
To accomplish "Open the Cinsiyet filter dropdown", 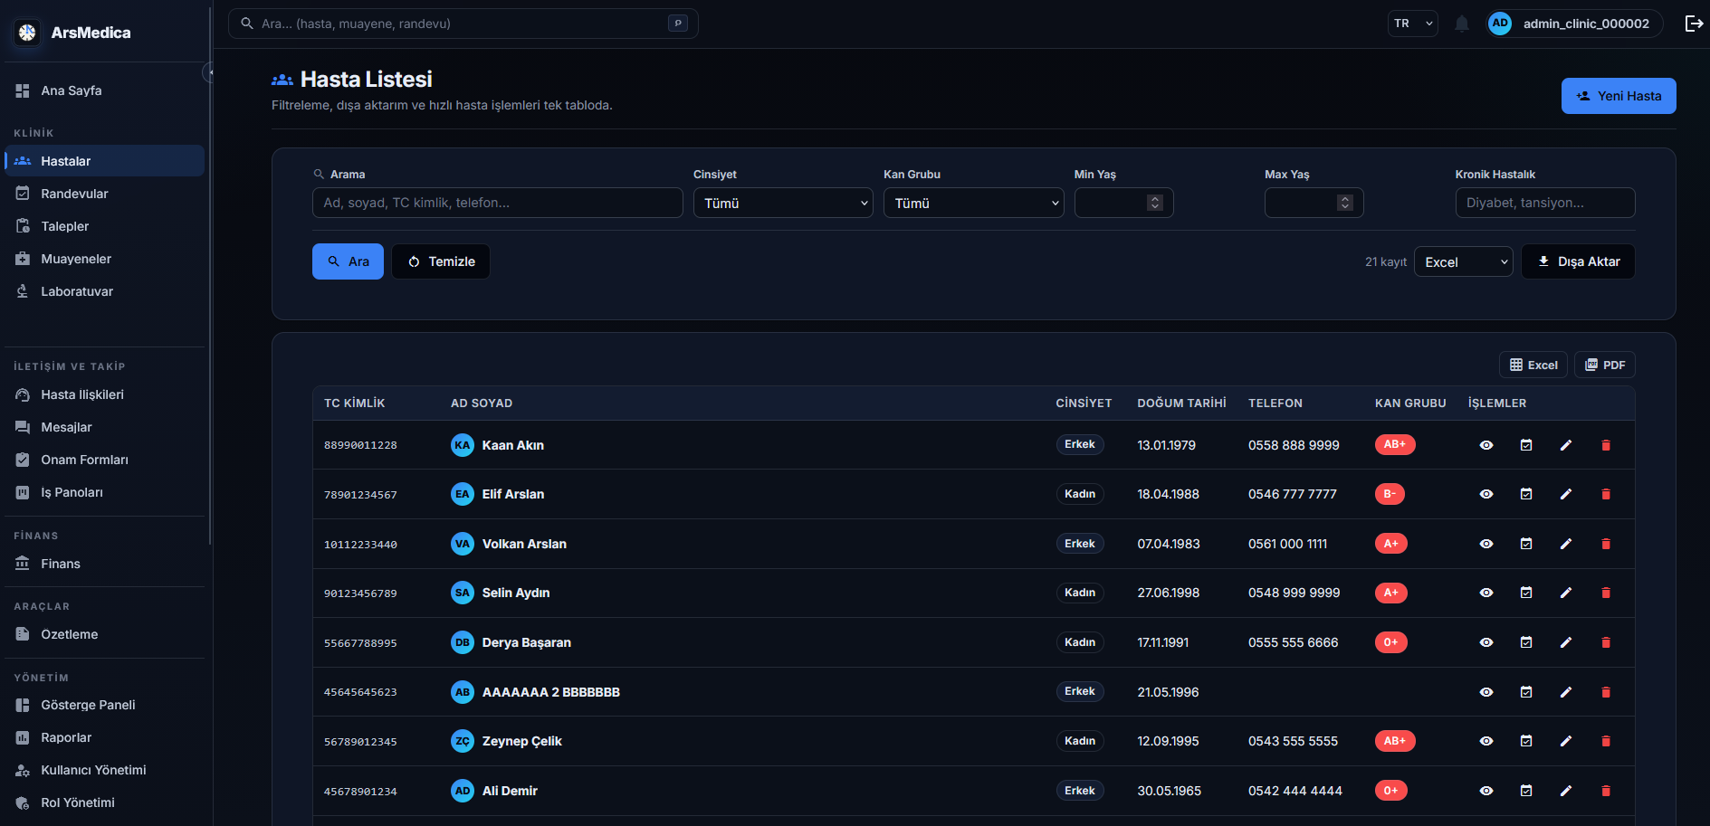I will click(x=783, y=203).
